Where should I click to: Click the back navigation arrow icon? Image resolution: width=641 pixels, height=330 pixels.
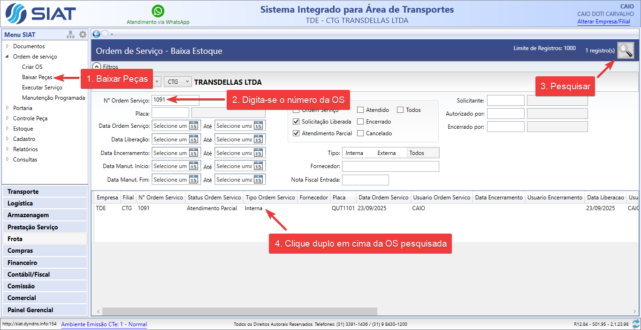click(x=96, y=34)
